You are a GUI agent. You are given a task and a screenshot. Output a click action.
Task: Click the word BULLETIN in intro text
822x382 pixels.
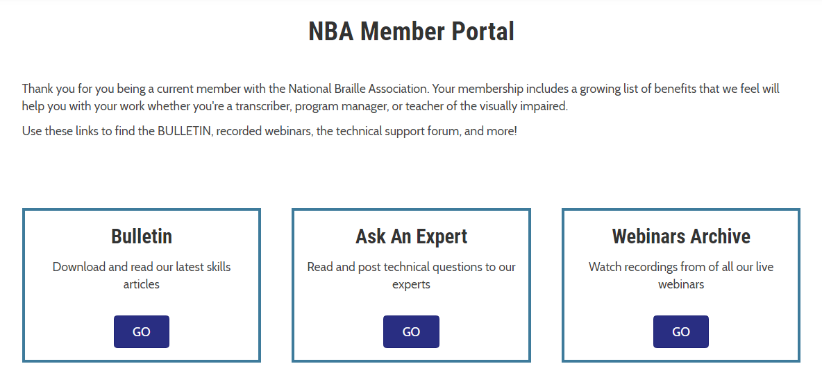pos(185,131)
